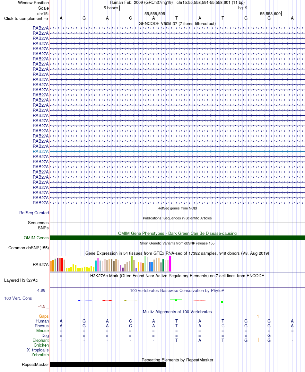
Task: Click the 'H3K27Ac Mark' track title
Action: click(x=177, y=276)
